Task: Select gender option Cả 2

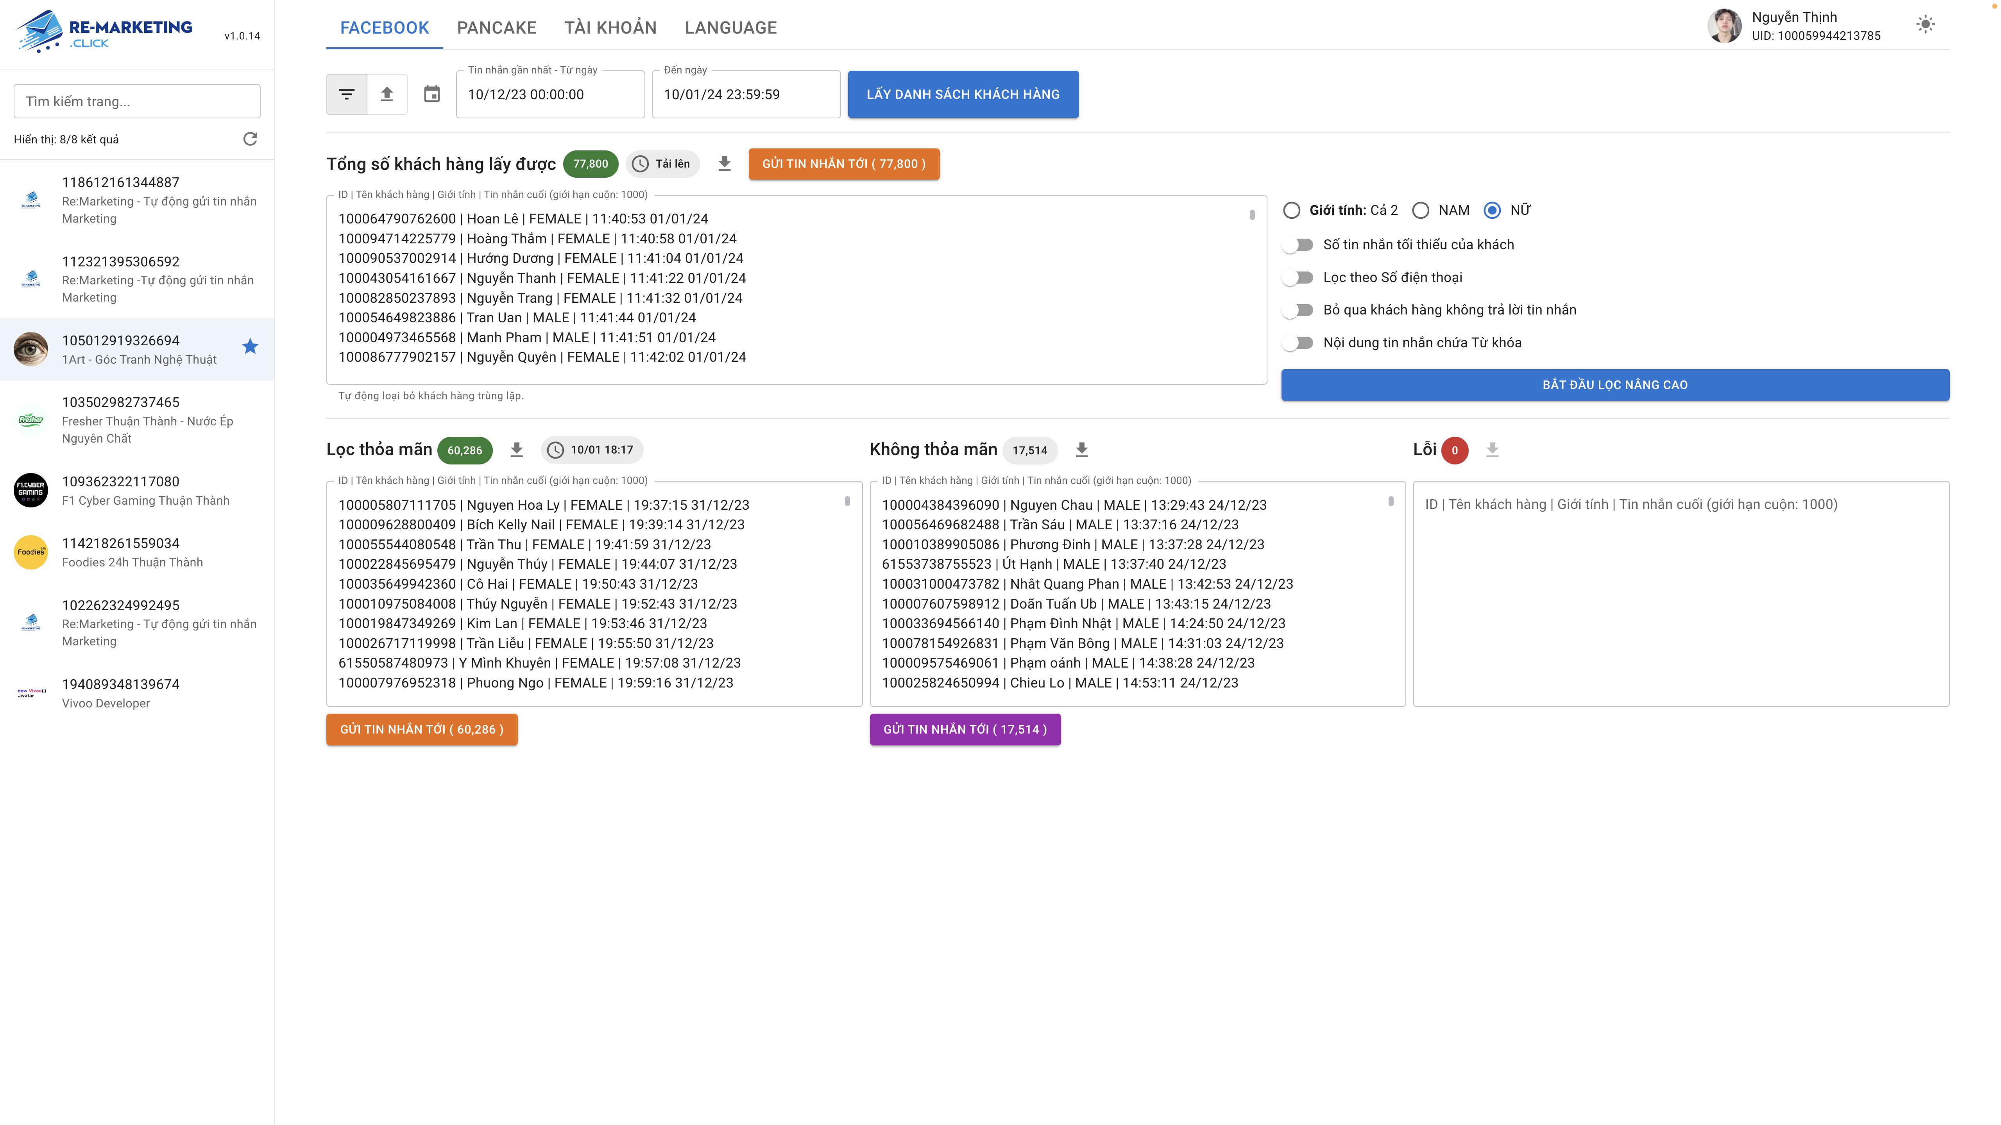Action: tap(1292, 211)
